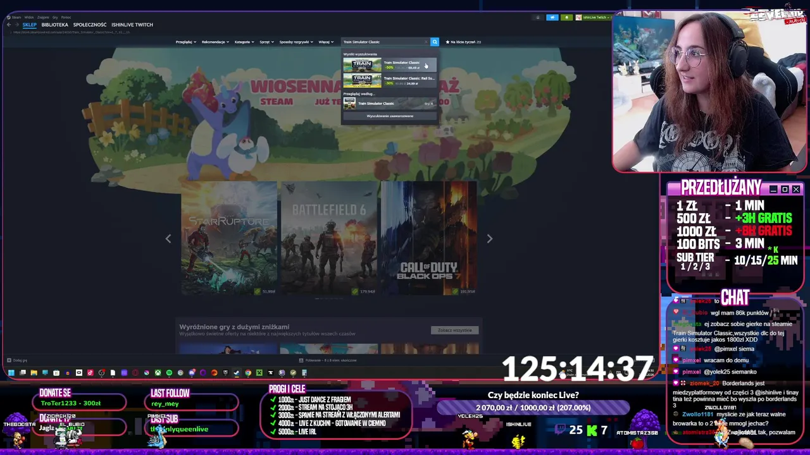
Task: Open Calculator from the taskbar
Action: [304, 373]
